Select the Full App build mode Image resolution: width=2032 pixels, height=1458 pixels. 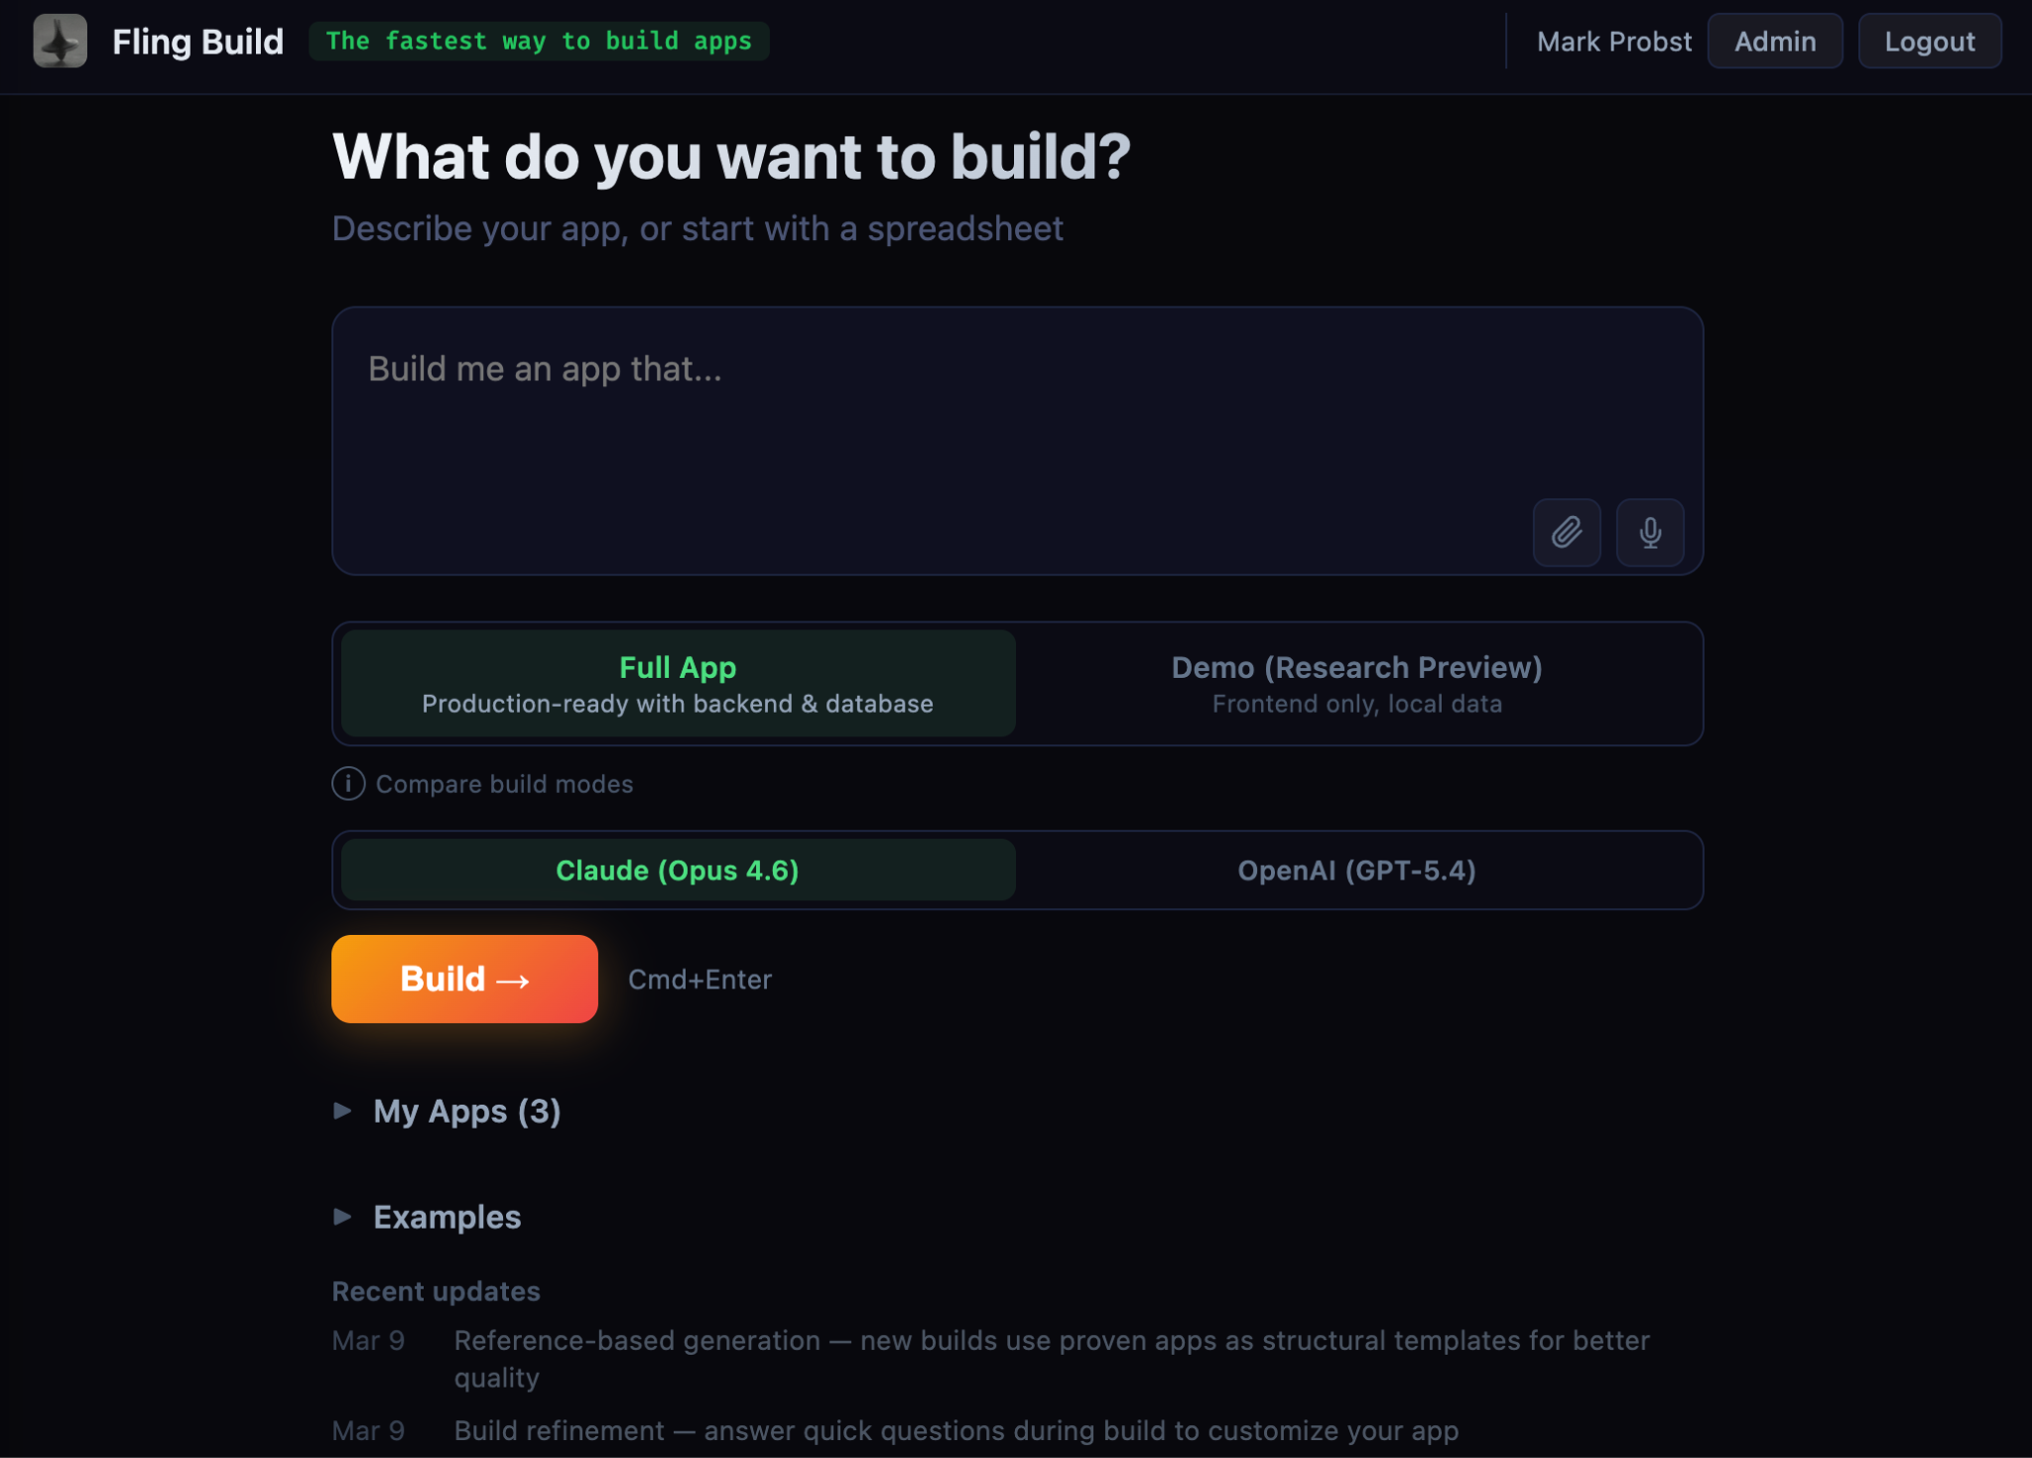[677, 683]
